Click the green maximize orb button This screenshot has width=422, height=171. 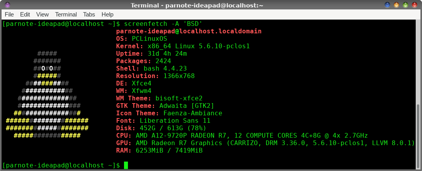(x=405, y=5)
